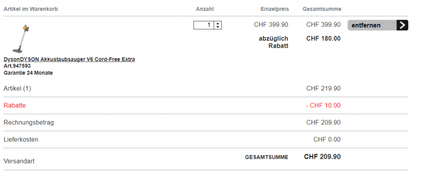
Task: Click the bold CHF 180.00 discount amount
Action: click(x=323, y=39)
